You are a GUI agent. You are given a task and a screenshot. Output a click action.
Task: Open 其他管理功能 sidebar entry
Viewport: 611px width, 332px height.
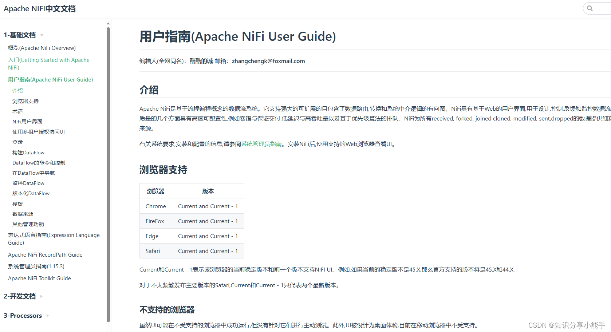28,224
